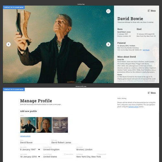This screenshot has width=162, height=162.
Task: Click the Career subheading
Action: pos(120,75)
